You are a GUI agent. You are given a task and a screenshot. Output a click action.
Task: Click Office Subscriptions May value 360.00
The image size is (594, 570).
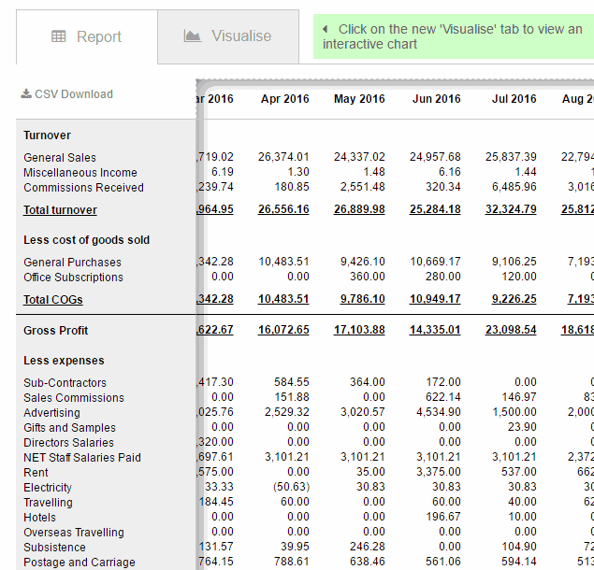(368, 277)
